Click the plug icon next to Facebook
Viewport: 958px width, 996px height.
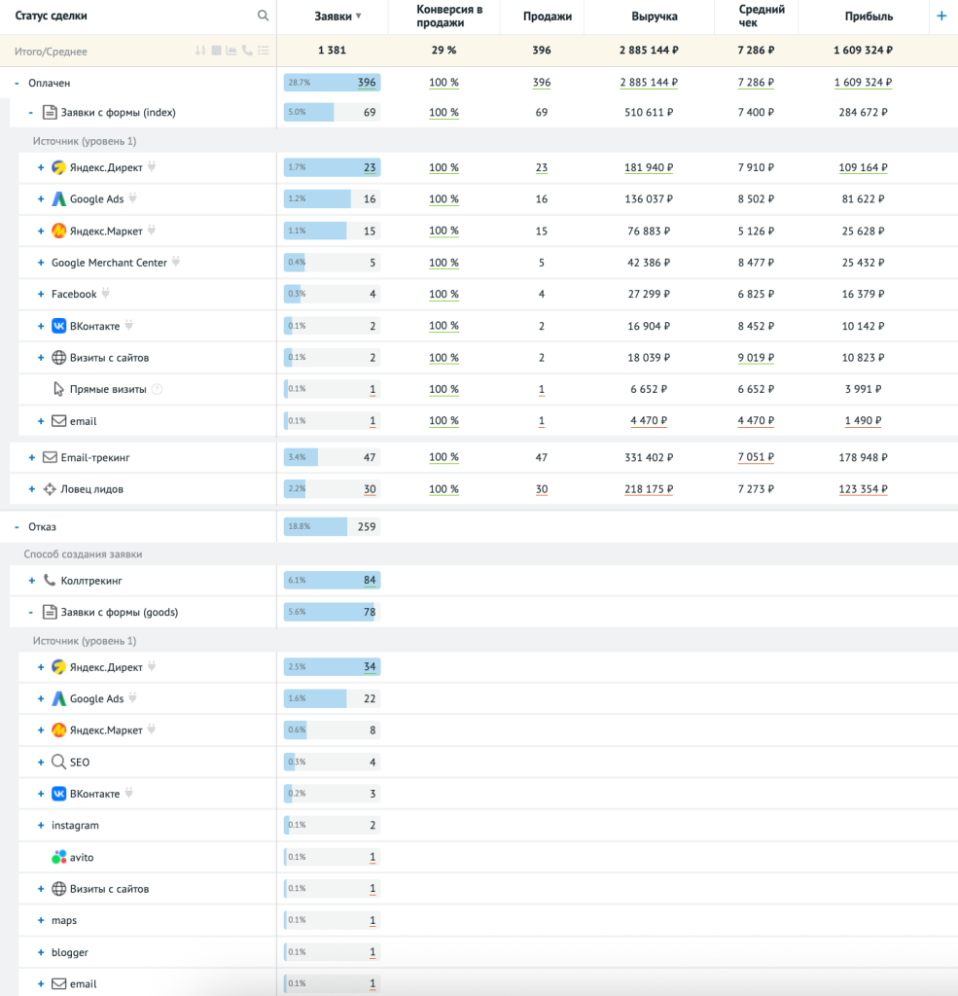[x=106, y=294]
